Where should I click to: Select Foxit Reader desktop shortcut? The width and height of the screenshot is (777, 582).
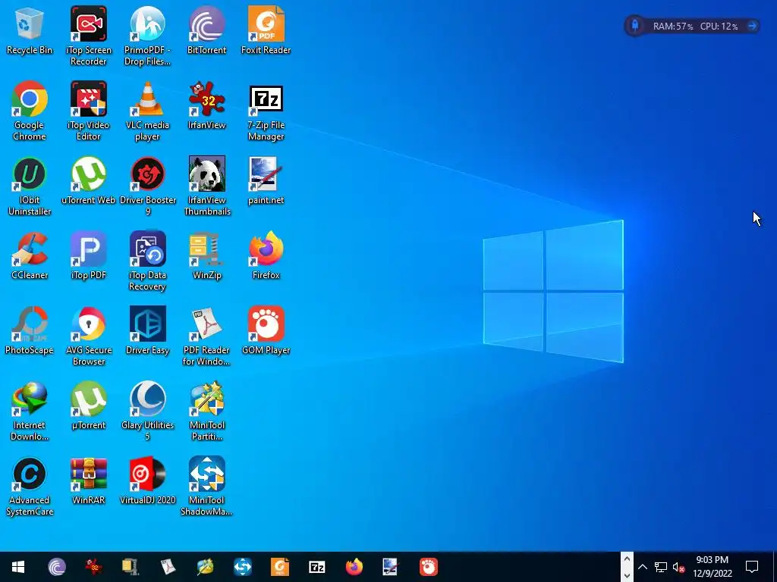266,30
